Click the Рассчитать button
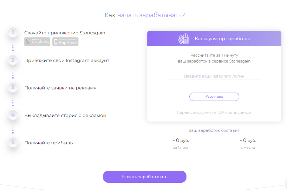Viewport: 287px width, 190px height. pos(214,97)
